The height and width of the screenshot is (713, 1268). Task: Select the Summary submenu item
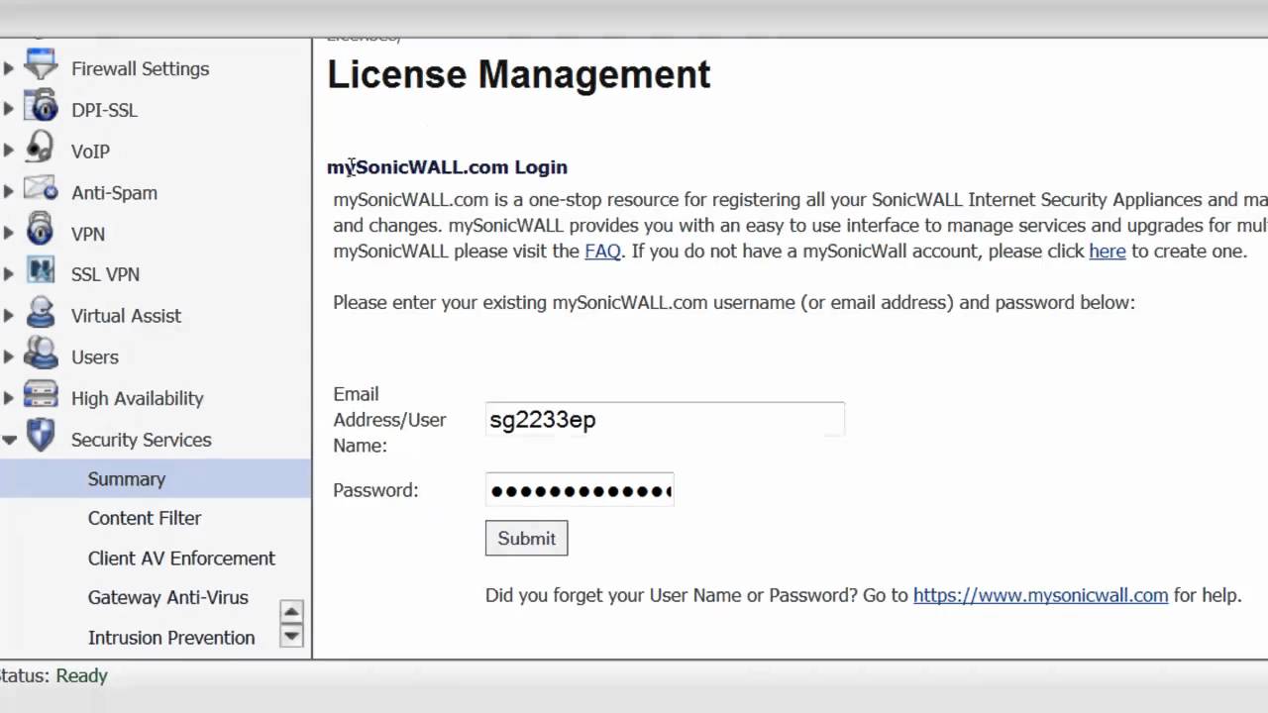155,478
